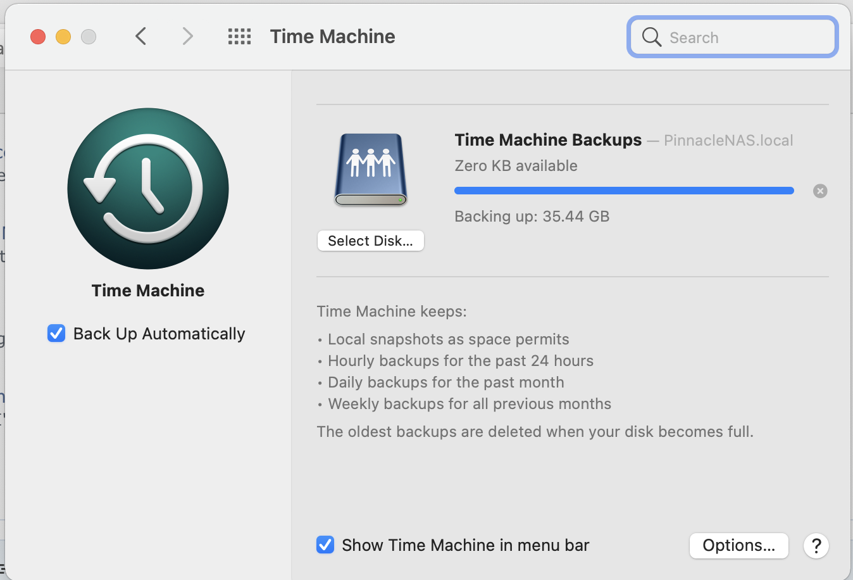Click the network backup disk icon

(x=371, y=170)
